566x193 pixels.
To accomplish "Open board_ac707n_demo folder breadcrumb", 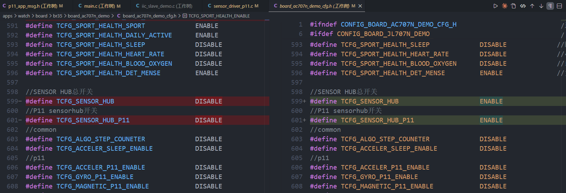I will (x=89, y=16).
